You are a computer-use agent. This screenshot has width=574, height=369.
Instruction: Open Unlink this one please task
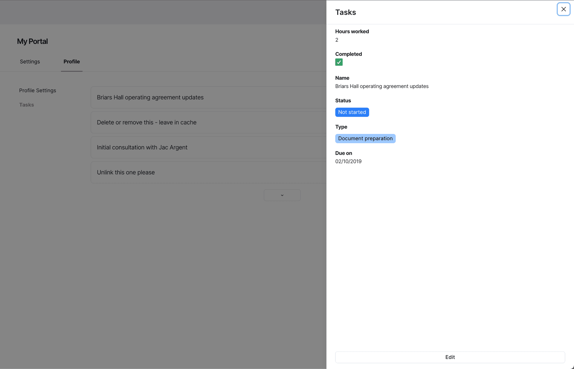208,172
